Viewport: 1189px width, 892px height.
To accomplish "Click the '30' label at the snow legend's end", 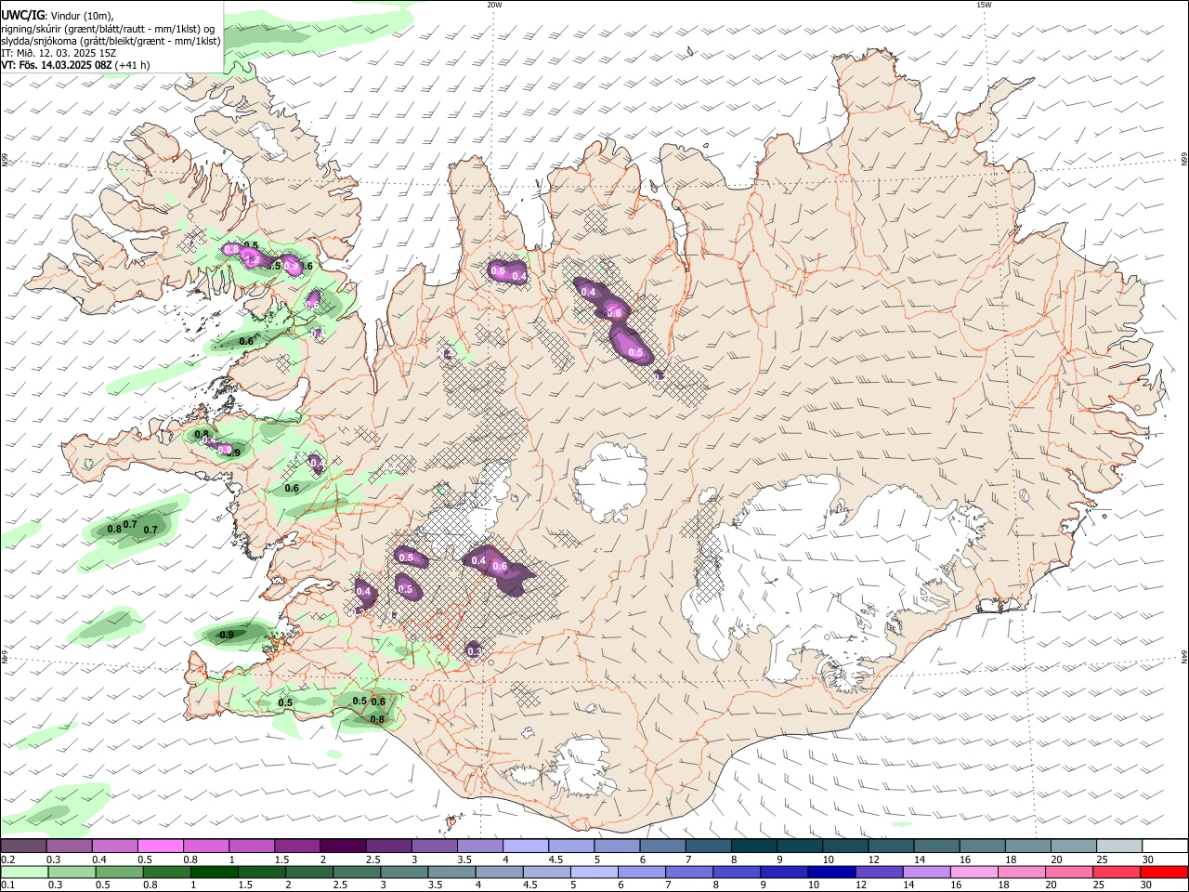I will pyautogui.click(x=1147, y=859).
